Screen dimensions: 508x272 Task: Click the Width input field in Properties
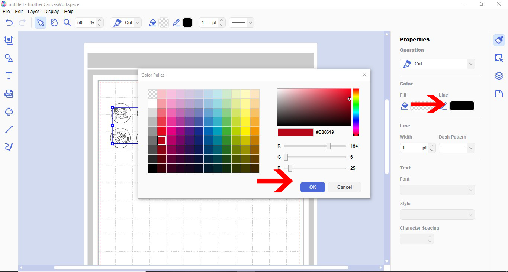point(414,148)
